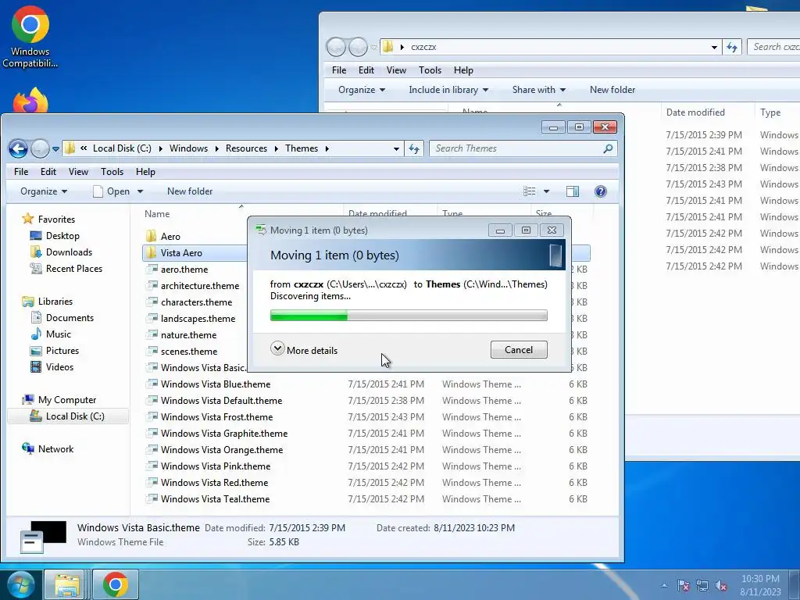Change view using the view mode icon
This screenshot has width=800, height=600.
click(530, 191)
